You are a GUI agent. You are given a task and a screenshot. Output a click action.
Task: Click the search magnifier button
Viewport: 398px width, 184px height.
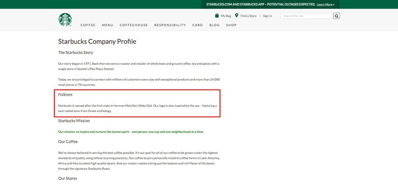pyautogui.click(x=337, y=16)
